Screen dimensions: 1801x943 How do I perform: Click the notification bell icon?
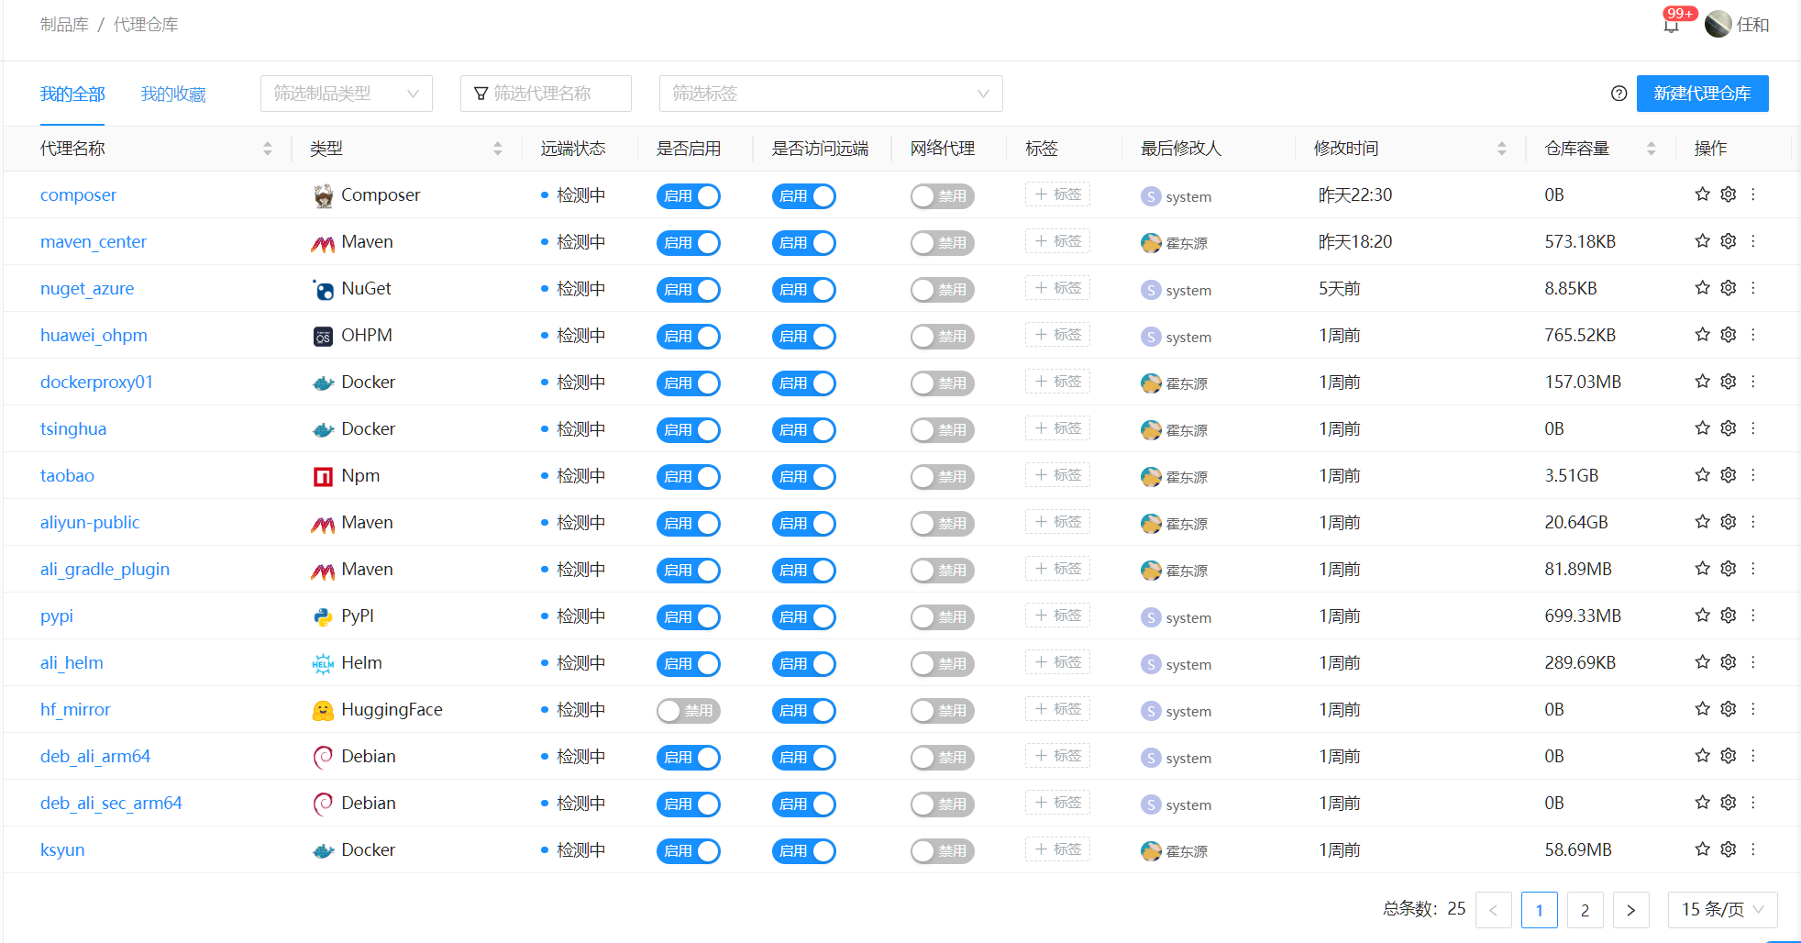tap(1671, 26)
